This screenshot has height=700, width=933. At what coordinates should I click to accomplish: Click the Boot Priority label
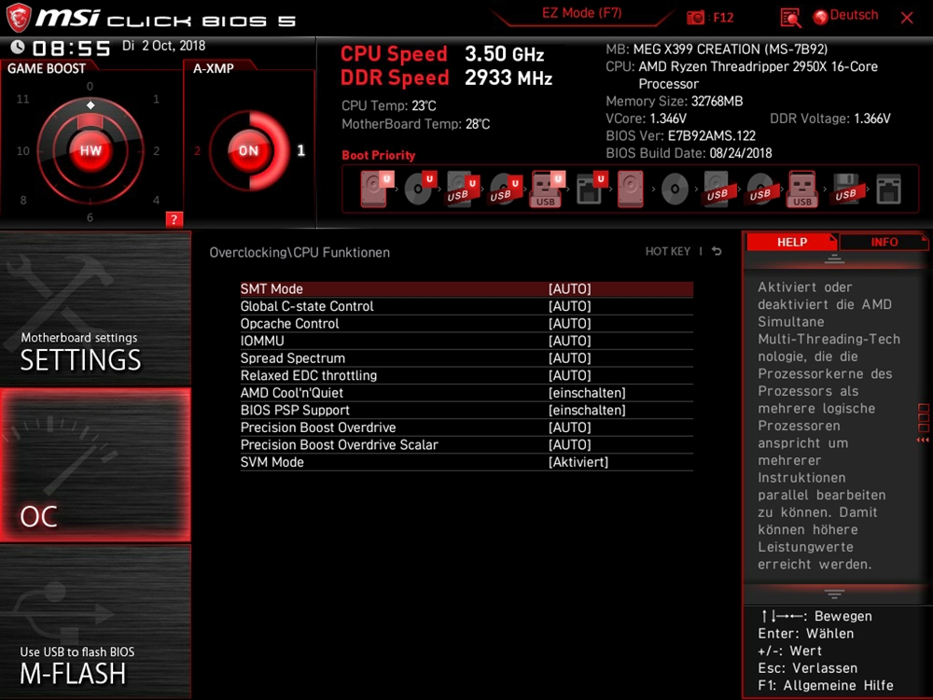379,155
